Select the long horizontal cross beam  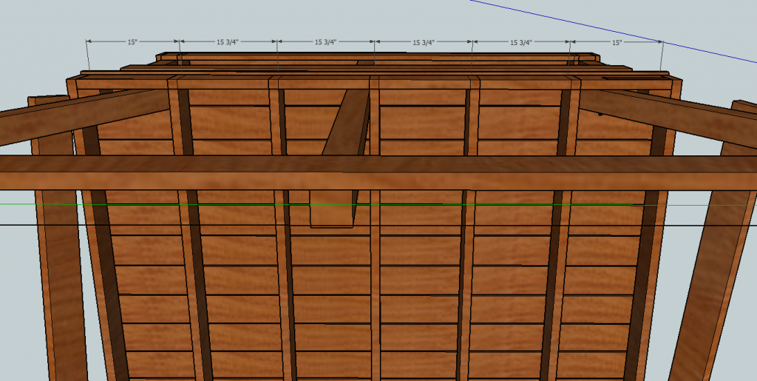[378, 172]
